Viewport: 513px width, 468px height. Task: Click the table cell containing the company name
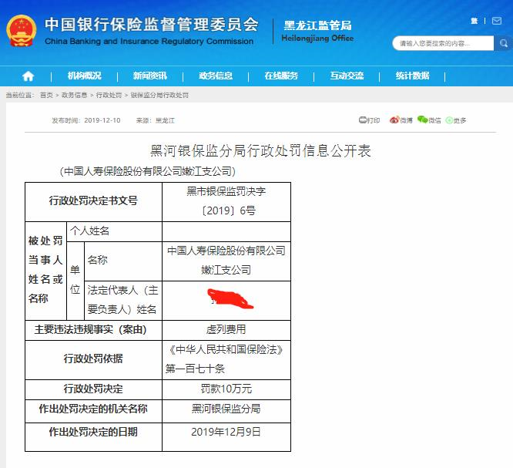pos(226,261)
